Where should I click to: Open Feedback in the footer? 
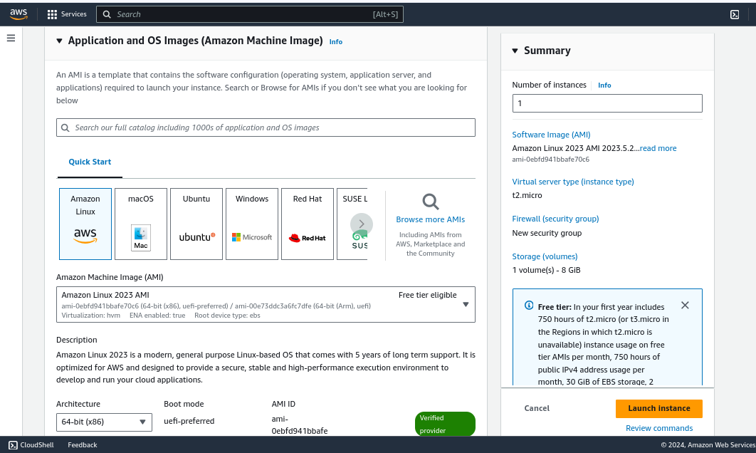(x=83, y=444)
